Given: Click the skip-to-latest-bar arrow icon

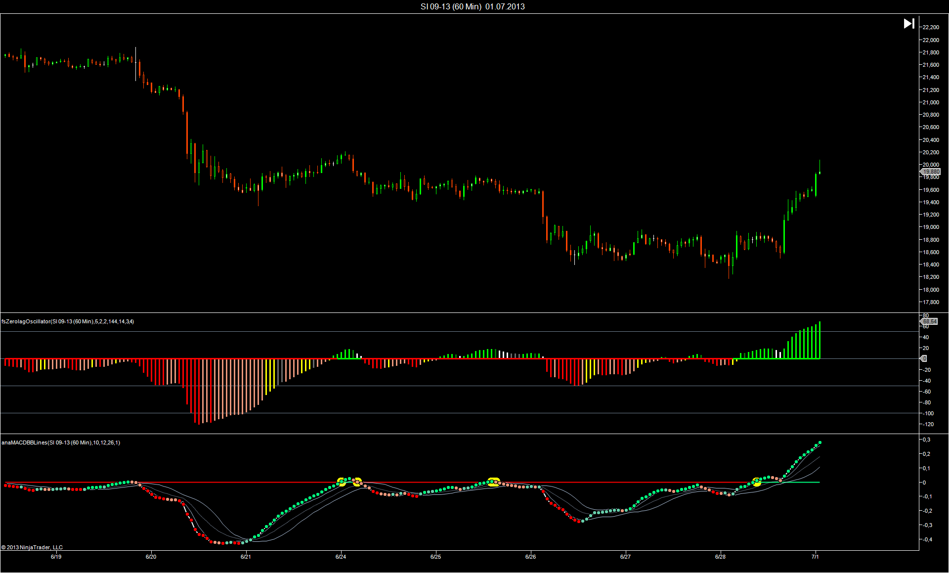Looking at the screenshot, I should coord(909,24).
